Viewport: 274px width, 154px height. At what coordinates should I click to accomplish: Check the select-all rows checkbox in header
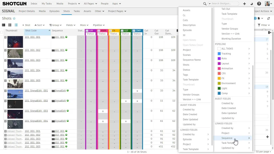tap(1, 32)
